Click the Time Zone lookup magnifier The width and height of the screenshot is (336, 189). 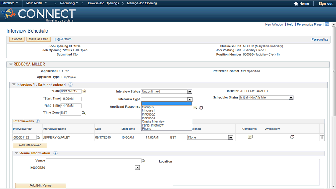click(x=83, y=113)
